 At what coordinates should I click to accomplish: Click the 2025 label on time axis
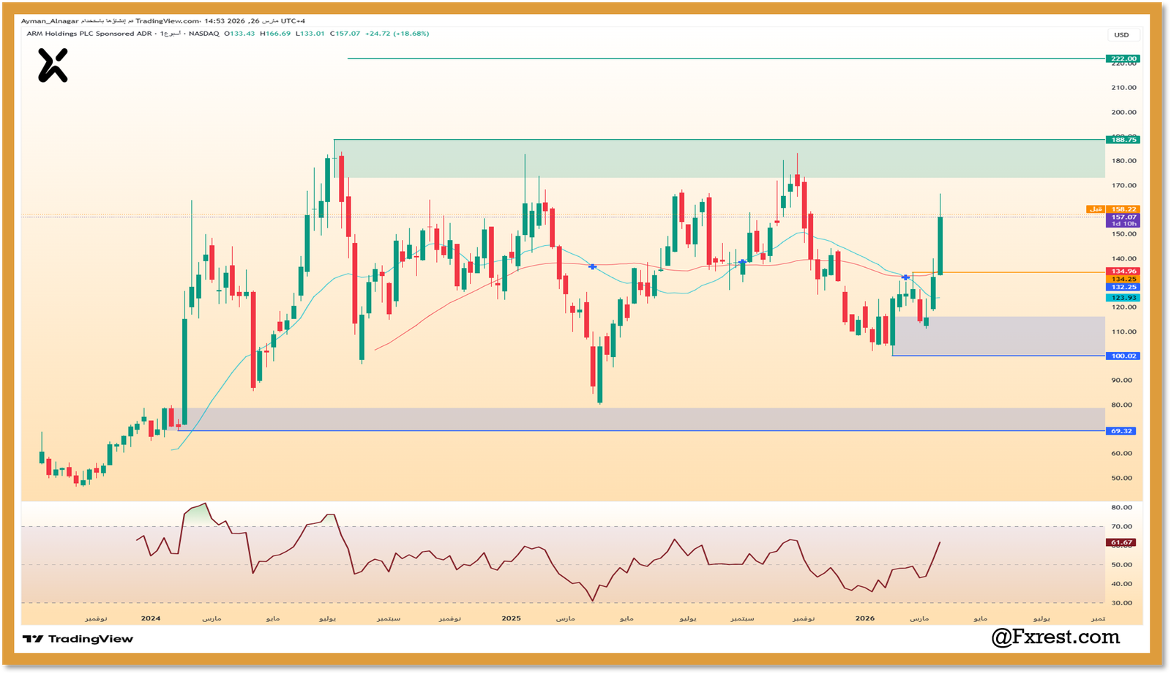pyautogui.click(x=511, y=618)
